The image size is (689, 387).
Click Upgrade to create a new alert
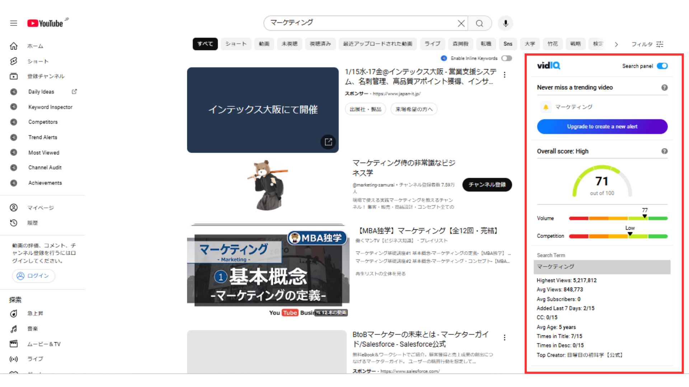click(x=602, y=126)
